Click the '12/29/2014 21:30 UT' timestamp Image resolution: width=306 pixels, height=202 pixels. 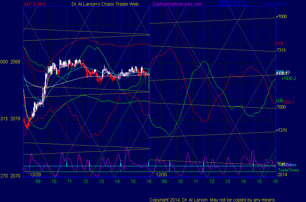click(x=232, y=2)
